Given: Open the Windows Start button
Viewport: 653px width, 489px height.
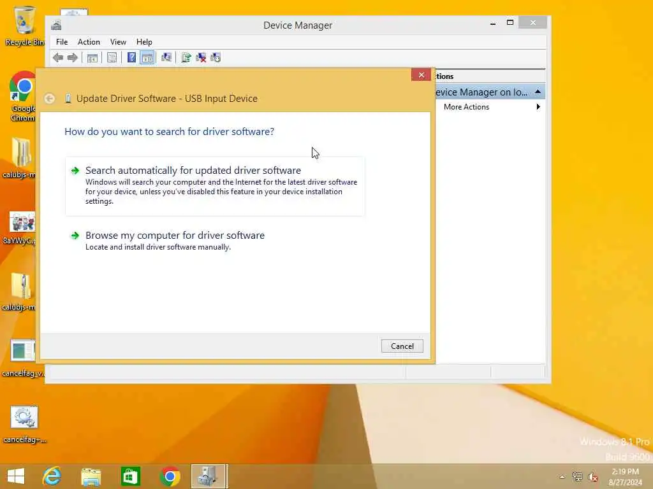Looking at the screenshot, I should pyautogui.click(x=16, y=476).
